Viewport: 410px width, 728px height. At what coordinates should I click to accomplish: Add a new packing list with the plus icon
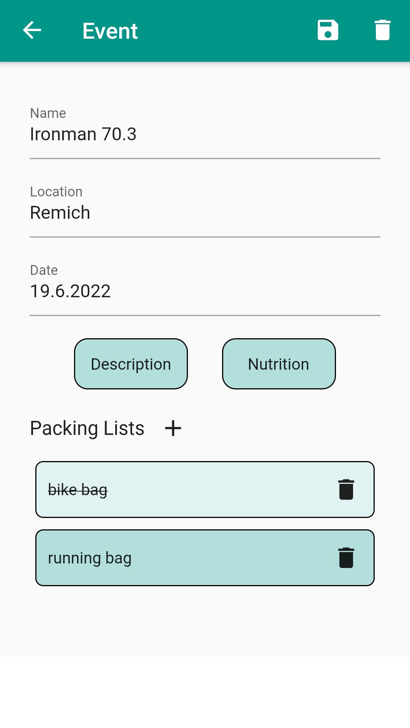click(x=173, y=428)
